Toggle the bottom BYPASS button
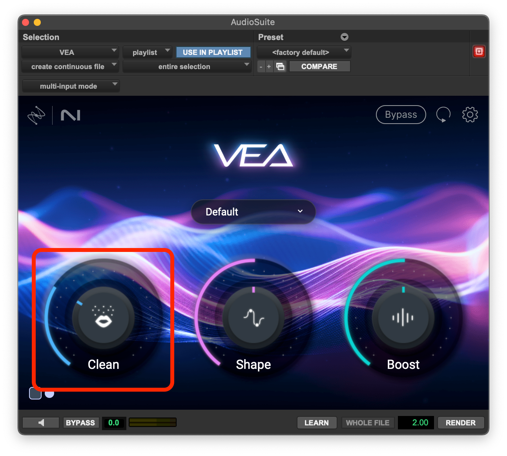 pyautogui.click(x=80, y=423)
